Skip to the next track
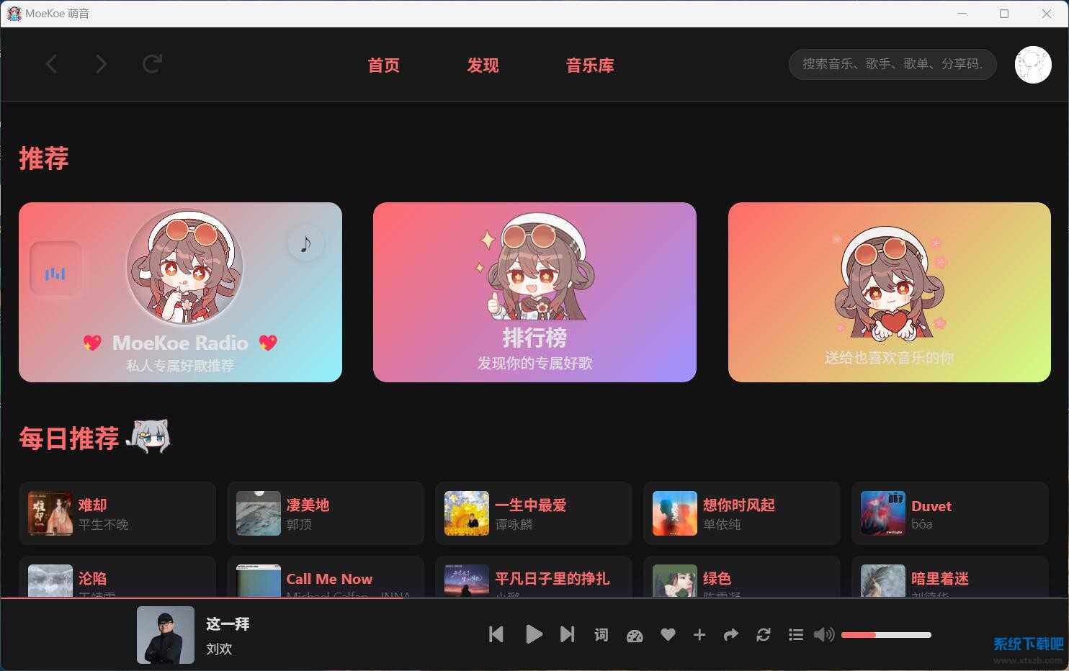This screenshot has width=1069, height=671. point(567,635)
